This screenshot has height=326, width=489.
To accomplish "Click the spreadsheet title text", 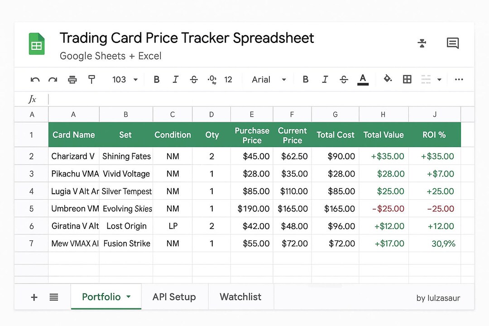I will (x=187, y=38).
